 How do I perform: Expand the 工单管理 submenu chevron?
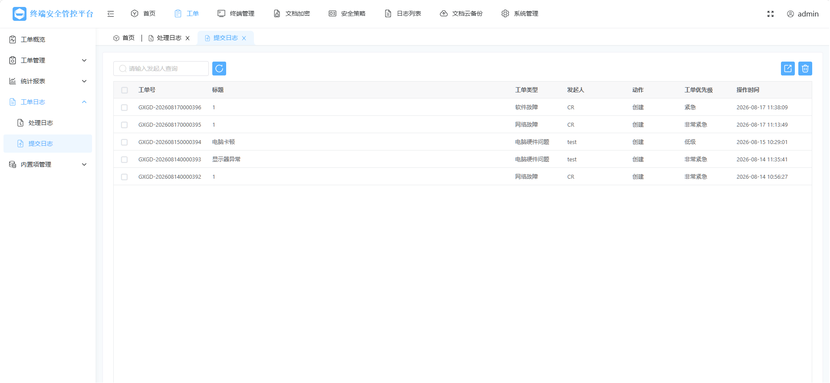coord(84,60)
